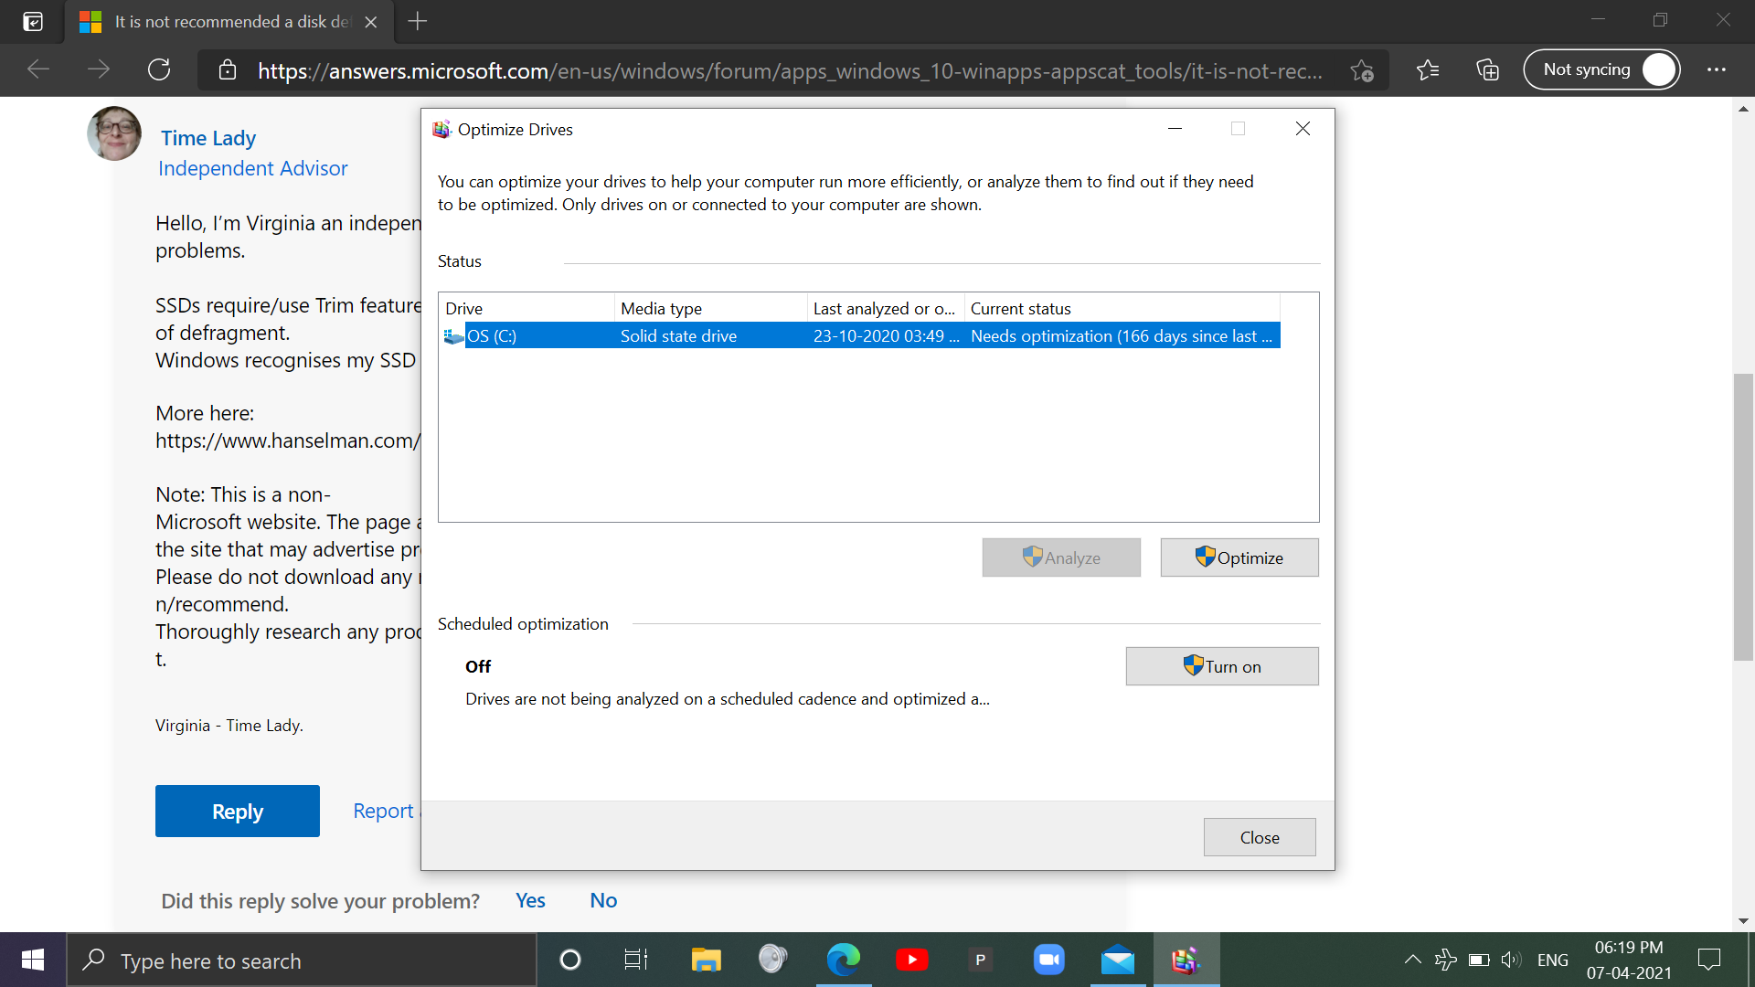This screenshot has width=1755, height=987.
Task: Add this page to favorites star
Action: click(1362, 70)
